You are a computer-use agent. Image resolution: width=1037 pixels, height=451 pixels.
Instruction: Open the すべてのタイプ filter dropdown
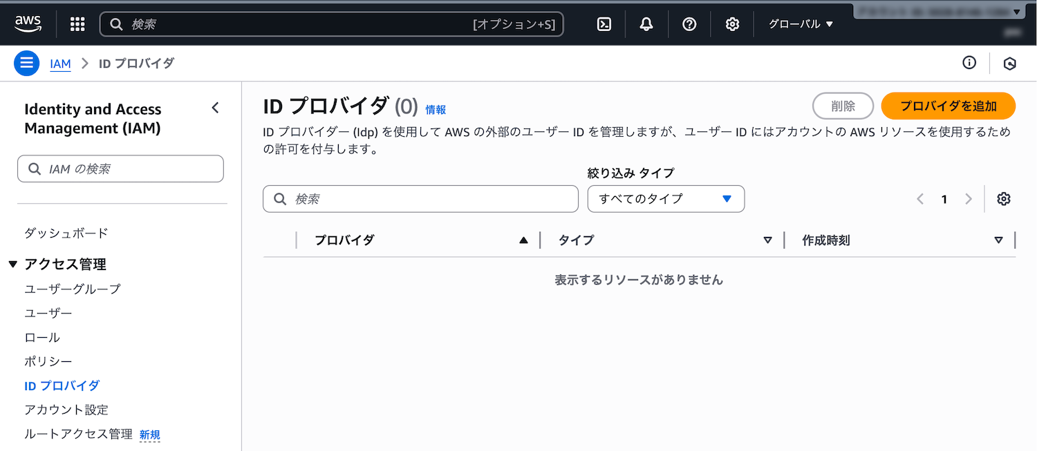click(x=665, y=199)
